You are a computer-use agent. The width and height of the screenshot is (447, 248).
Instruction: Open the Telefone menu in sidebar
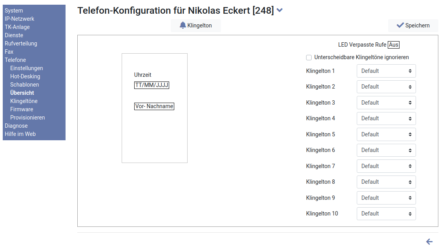tap(15, 60)
